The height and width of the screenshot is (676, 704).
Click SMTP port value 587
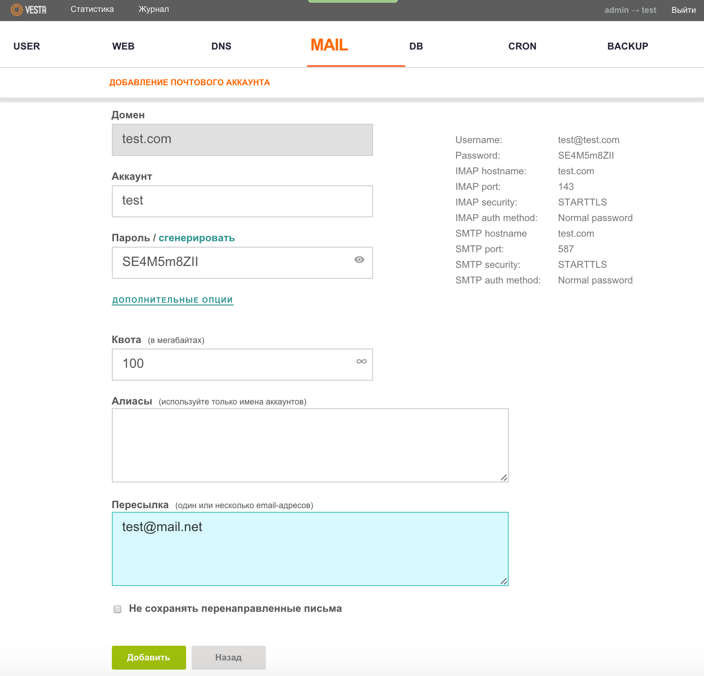[x=566, y=249]
